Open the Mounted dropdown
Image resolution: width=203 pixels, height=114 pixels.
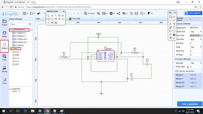tap(196, 63)
